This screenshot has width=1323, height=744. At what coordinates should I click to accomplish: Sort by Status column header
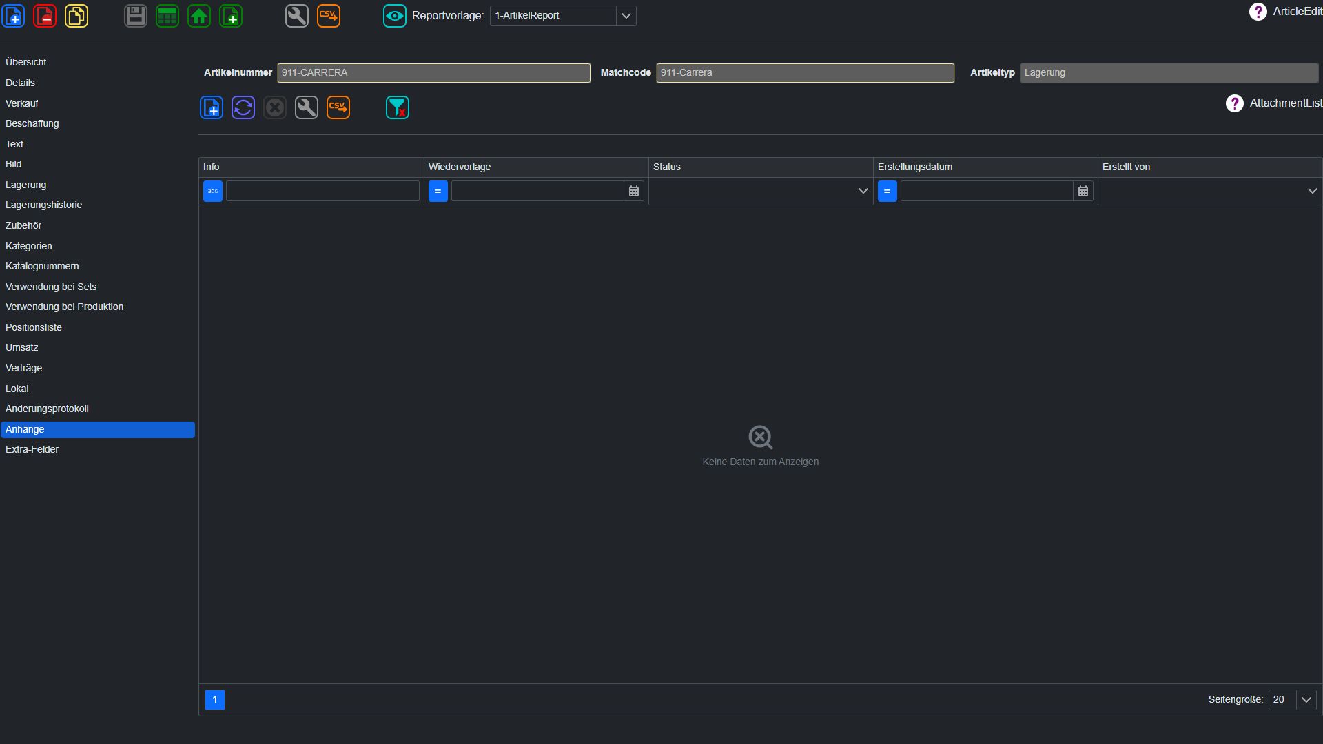pyautogui.click(x=761, y=167)
